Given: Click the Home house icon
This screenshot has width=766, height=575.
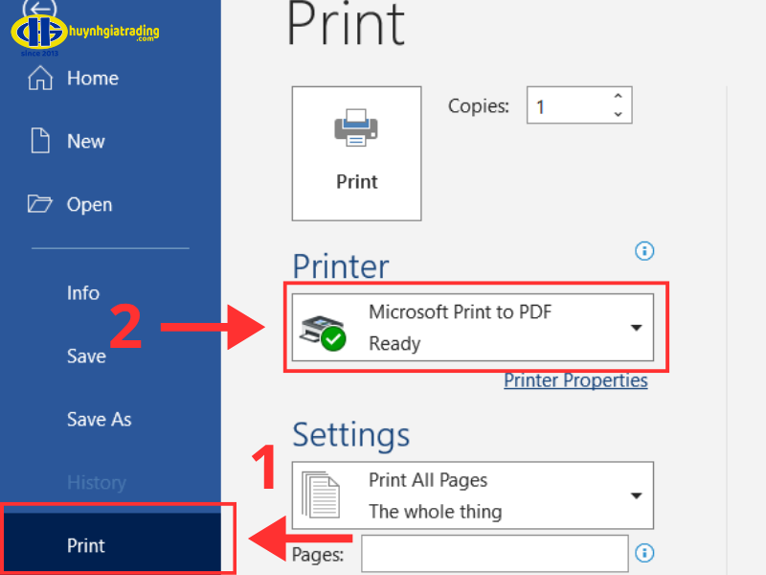Looking at the screenshot, I should pyautogui.click(x=40, y=79).
